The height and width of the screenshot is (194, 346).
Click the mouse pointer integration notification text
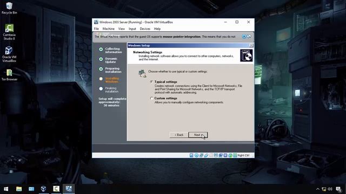pyautogui.click(x=165, y=37)
